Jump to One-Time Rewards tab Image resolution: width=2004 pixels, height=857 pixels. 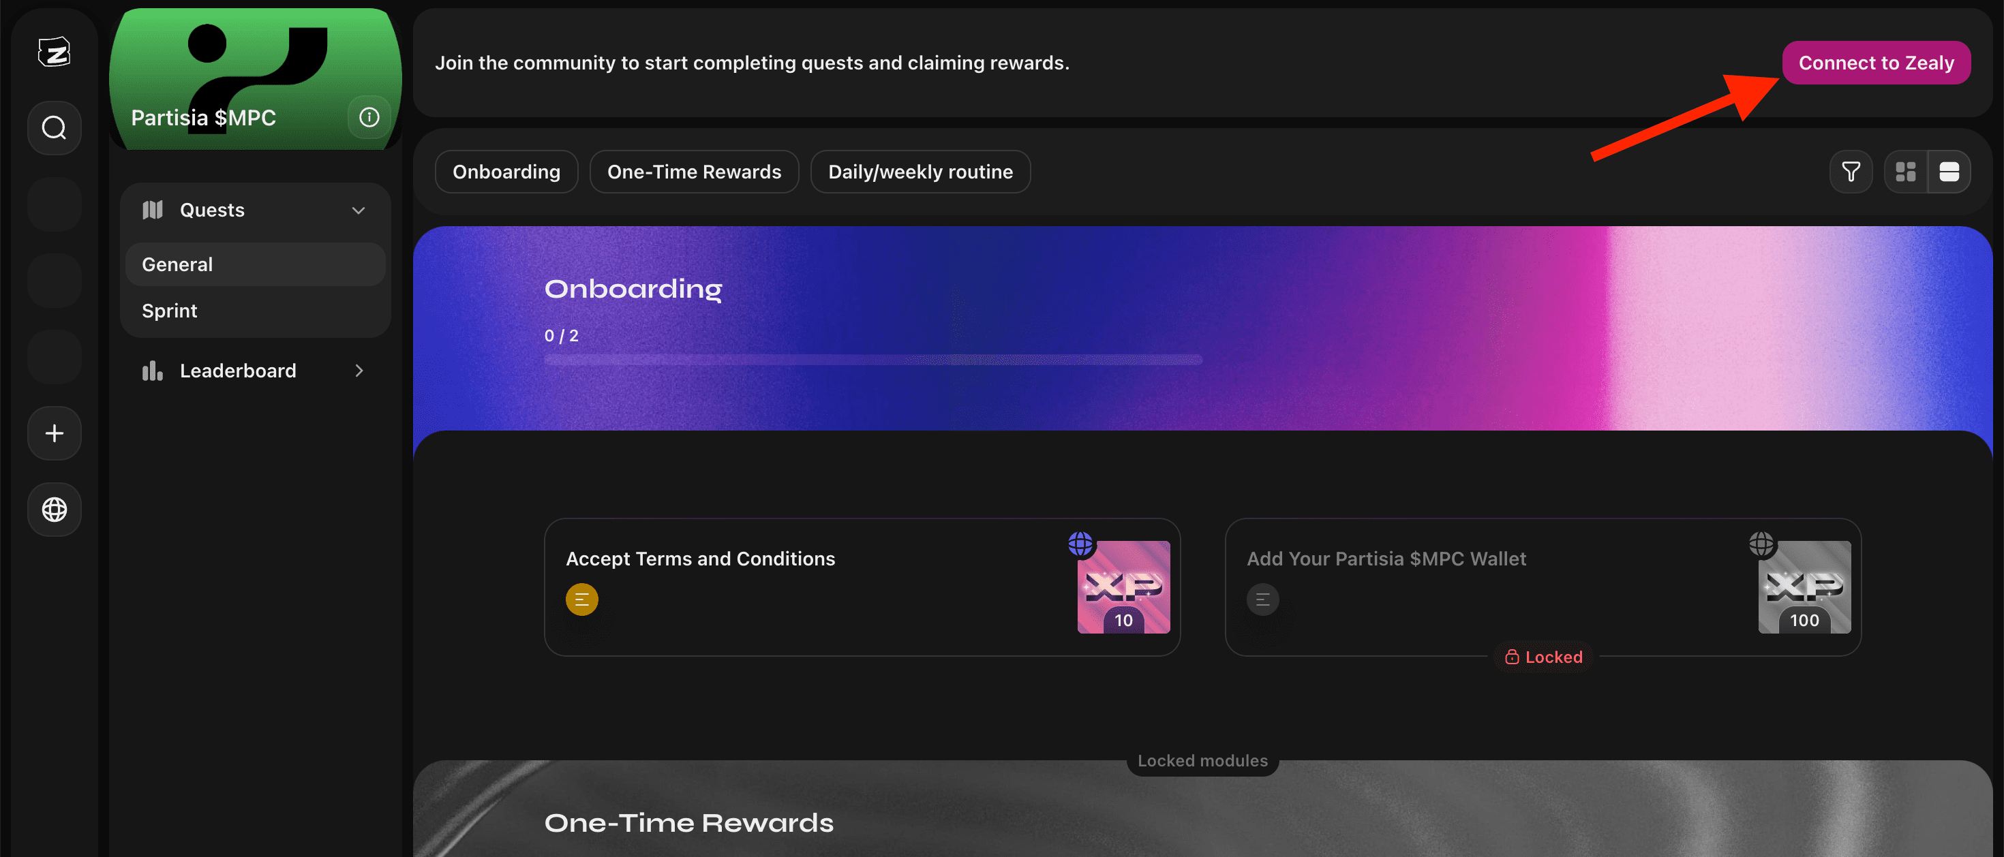pyautogui.click(x=694, y=172)
